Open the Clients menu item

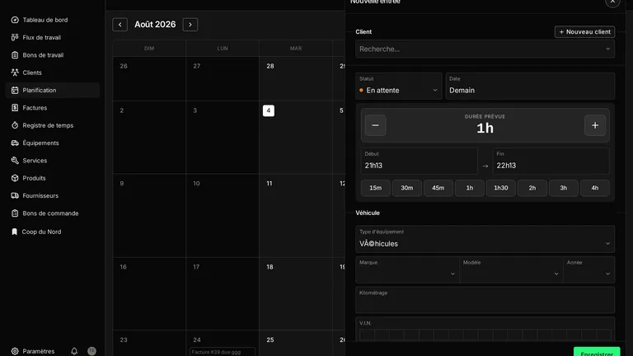pos(53,73)
